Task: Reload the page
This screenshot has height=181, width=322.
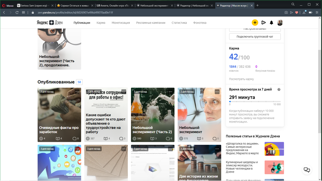Action: (17, 12)
